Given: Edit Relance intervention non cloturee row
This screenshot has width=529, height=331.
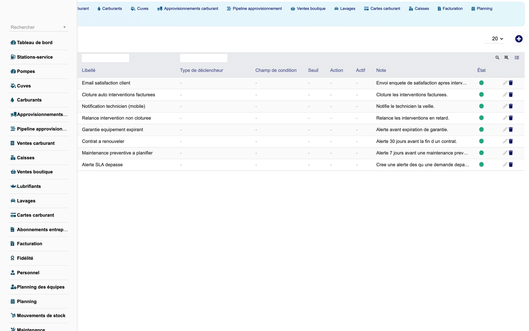Looking at the screenshot, I should (505, 118).
